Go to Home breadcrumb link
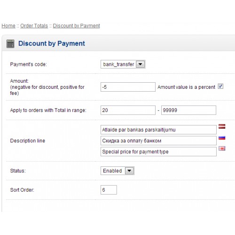This screenshot has width=235, height=235. coord(8,26)
